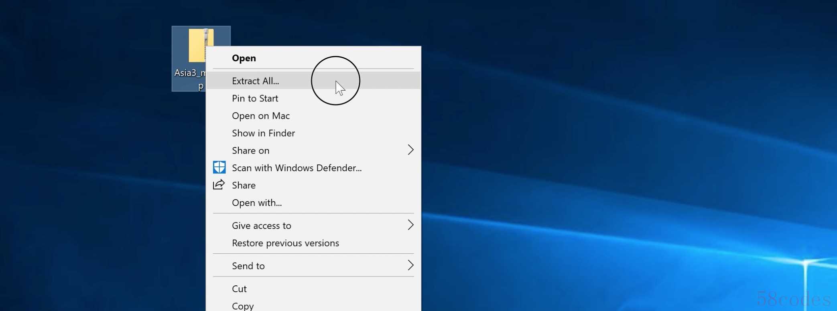Expand the Send to submenu arrow
Viewport: 837px width, 311px height.
[x=410, y=265]
